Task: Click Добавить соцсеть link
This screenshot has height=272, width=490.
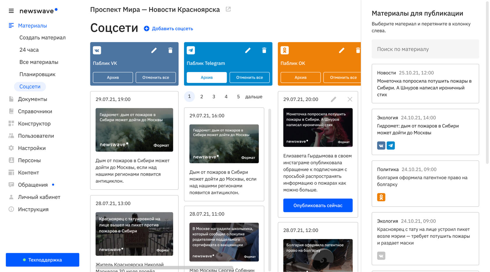Action: 172,29
